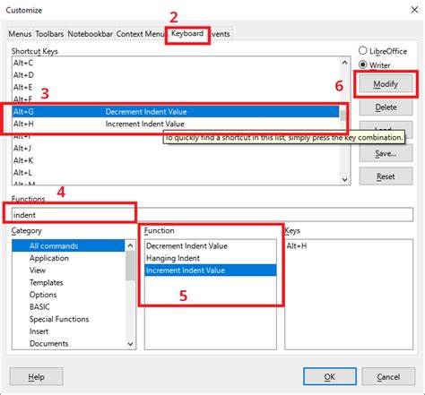Select the Notebookbar tab
Image resolution: width=425 pixels, height=395 pixels.
pyautogui.click(x=90, y=34)
